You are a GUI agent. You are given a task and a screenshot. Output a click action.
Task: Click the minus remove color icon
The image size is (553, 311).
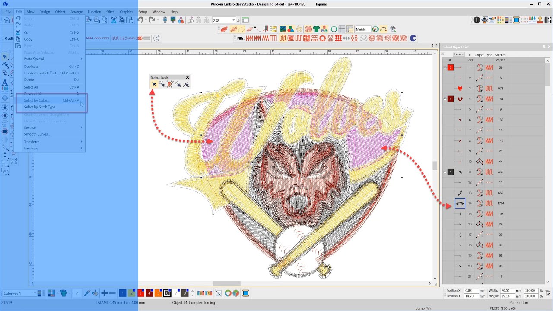coord(112,293)
